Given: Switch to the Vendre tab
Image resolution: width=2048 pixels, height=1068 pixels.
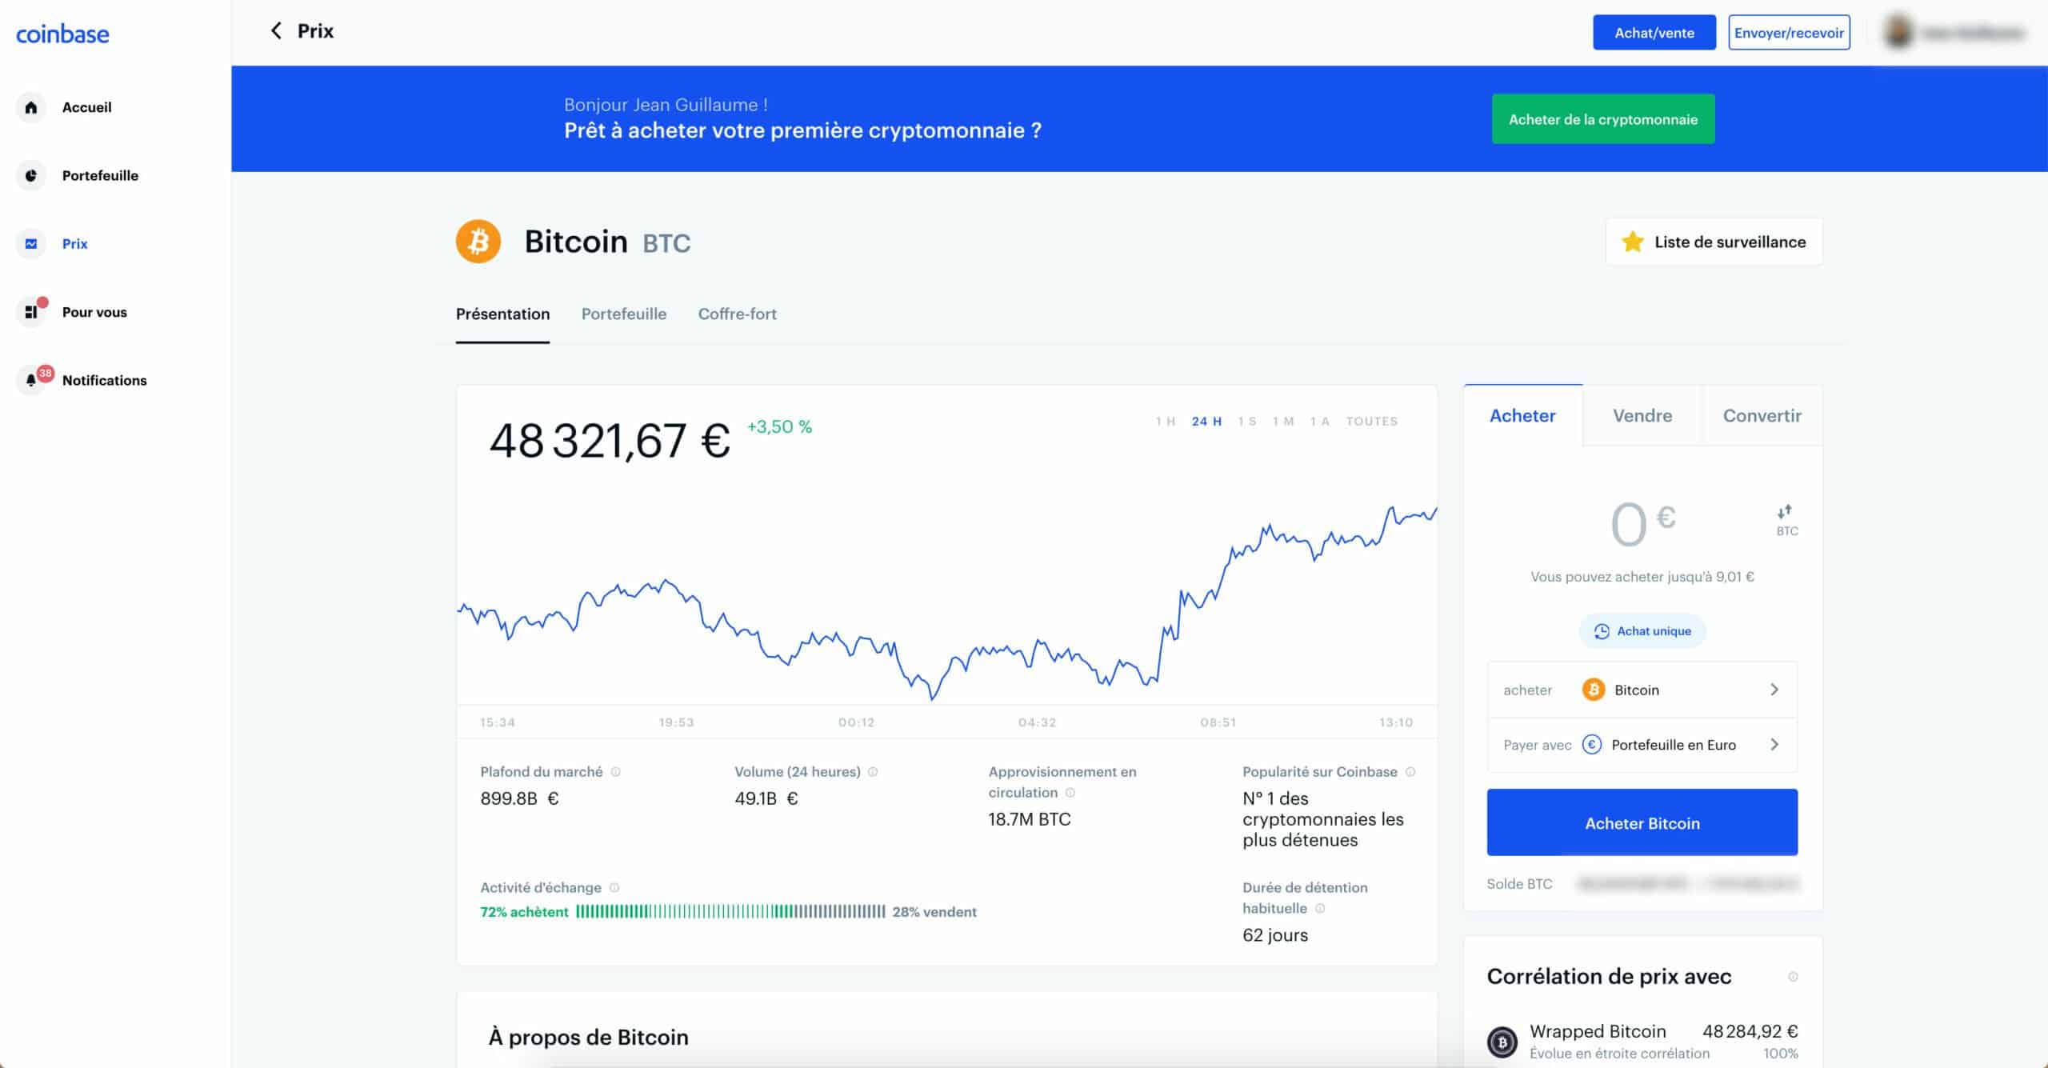Looking at the screenshot, I should point(1642,415).
